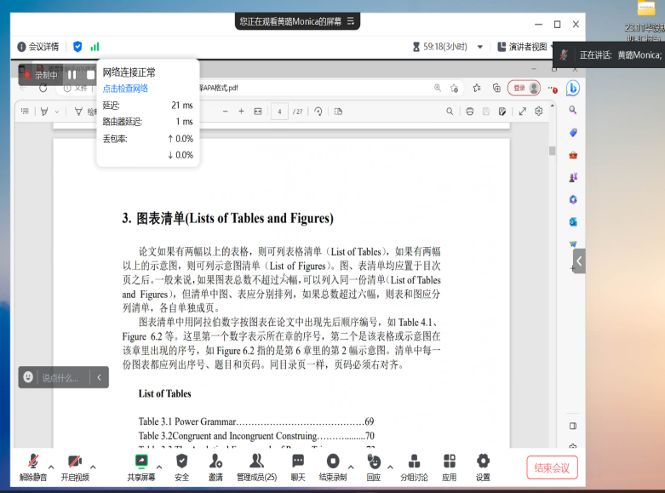Open the security (安全) settings icon

181,467
